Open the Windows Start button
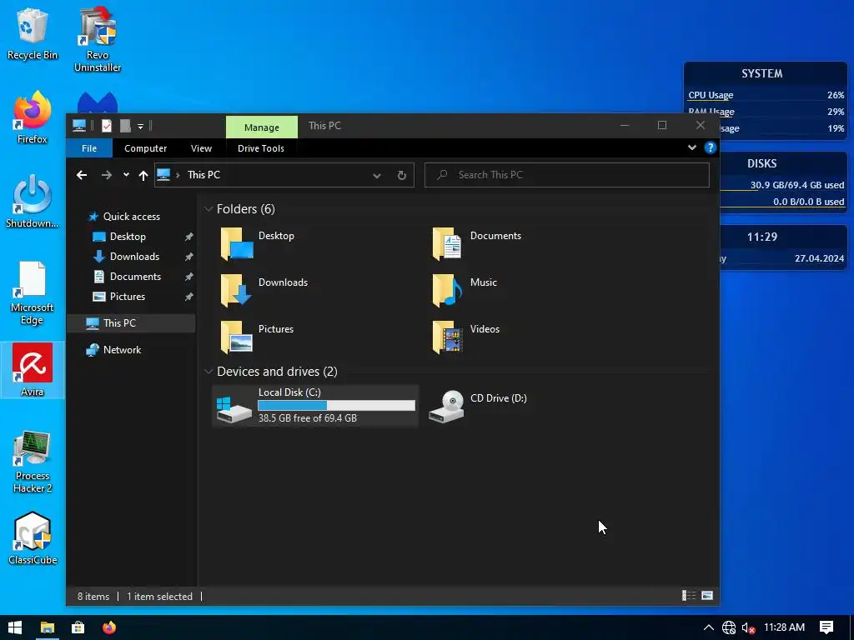 click(x=15, y=627)
